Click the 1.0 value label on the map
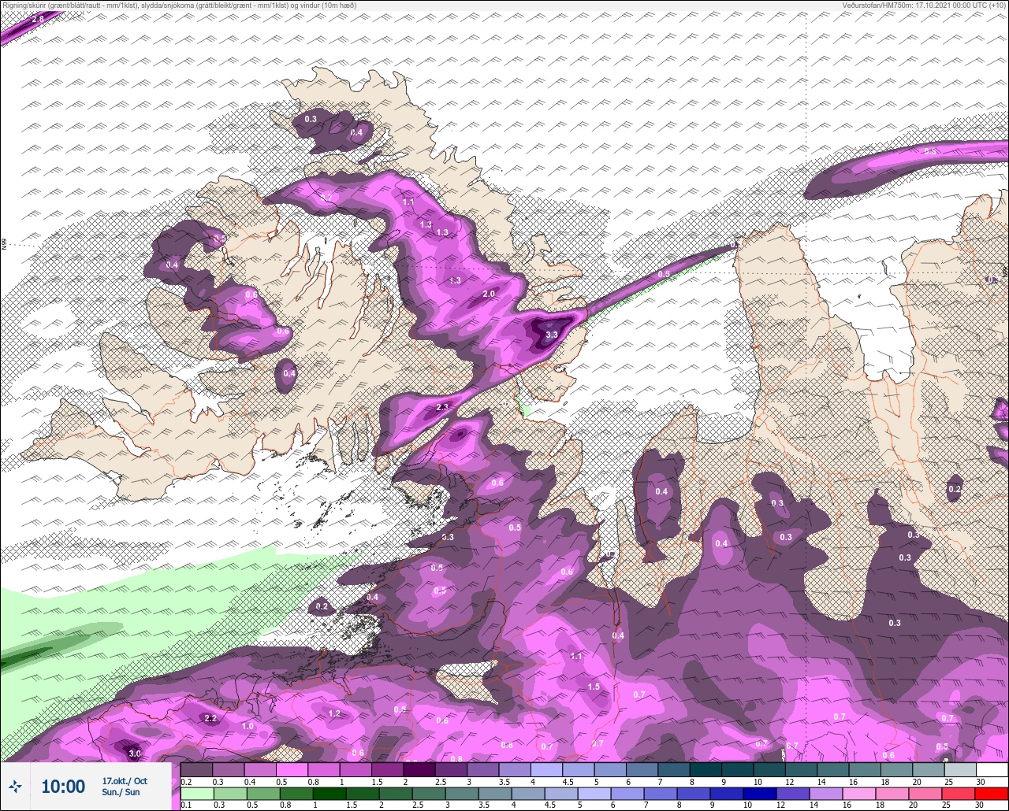This screenshot has width=1009, height=811. [x=248, y=725]
